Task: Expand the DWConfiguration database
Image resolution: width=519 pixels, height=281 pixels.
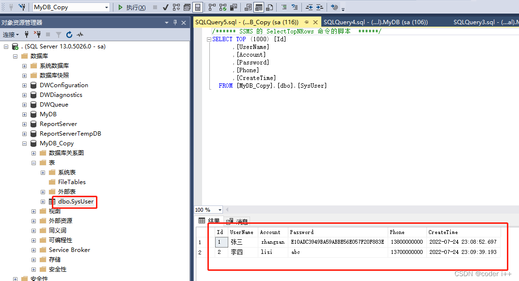Action: (x=25, y=85)
